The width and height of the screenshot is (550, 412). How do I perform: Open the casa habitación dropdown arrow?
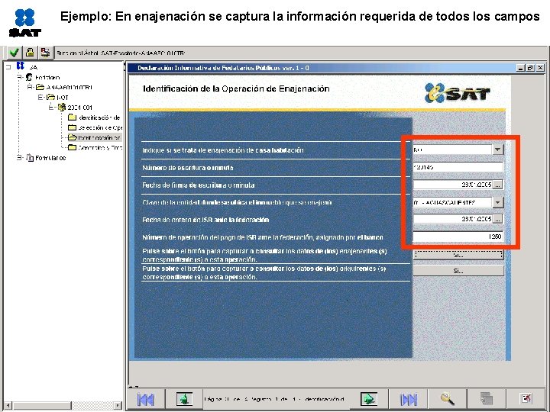coord(498,150)
